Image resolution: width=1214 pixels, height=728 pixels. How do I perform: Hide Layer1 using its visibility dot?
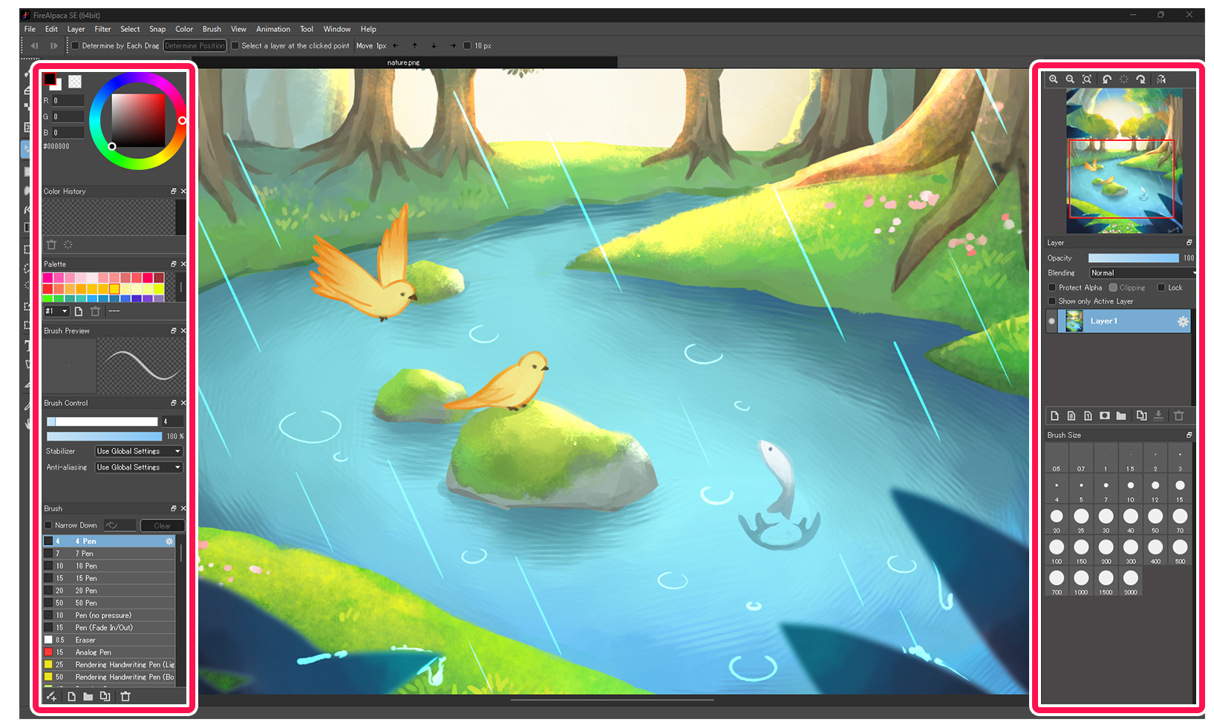(x=1051, y=321)
